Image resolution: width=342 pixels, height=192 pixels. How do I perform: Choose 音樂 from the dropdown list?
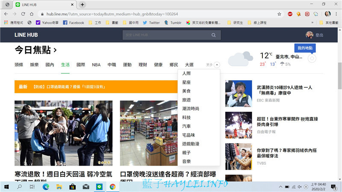tap(186, 162)
